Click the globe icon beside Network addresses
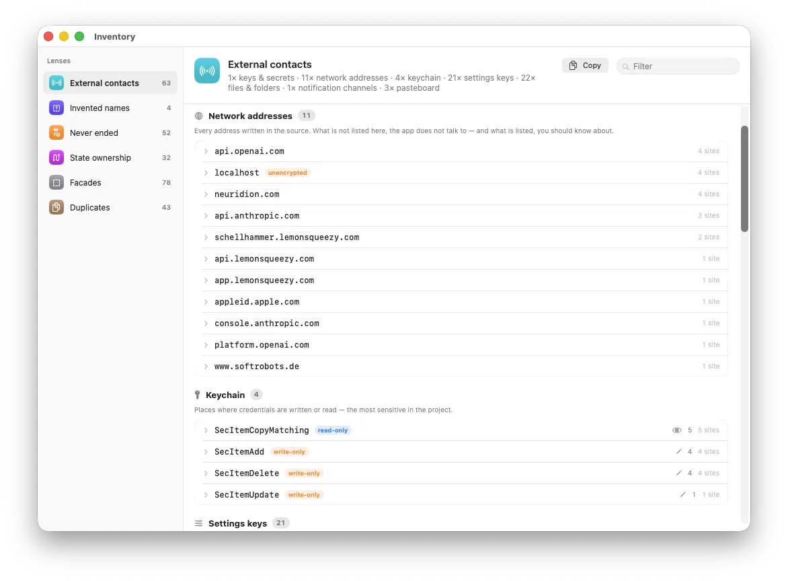Viewport: 788px width, 581px height. 199,116
